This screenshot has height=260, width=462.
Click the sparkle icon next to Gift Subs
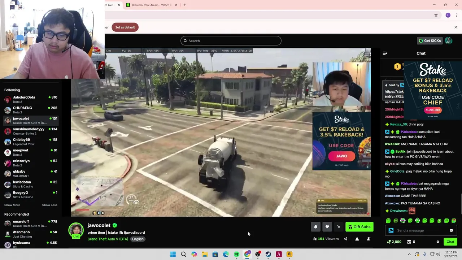(339, 227)
